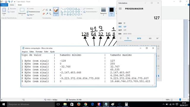This screenshot has width=190, height=107.
Task: Open Task View on the taskbar
Action: 58,104
